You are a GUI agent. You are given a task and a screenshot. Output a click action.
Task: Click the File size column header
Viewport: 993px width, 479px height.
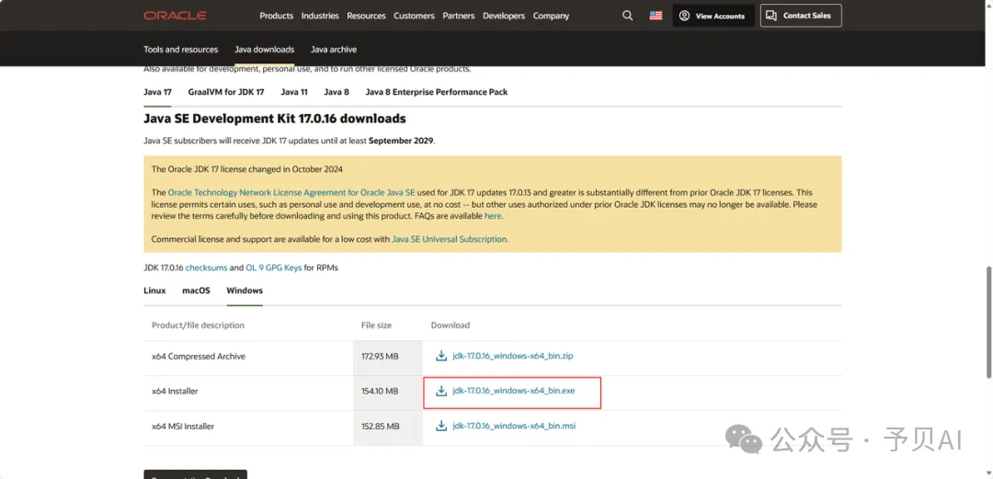coord(376,325)
